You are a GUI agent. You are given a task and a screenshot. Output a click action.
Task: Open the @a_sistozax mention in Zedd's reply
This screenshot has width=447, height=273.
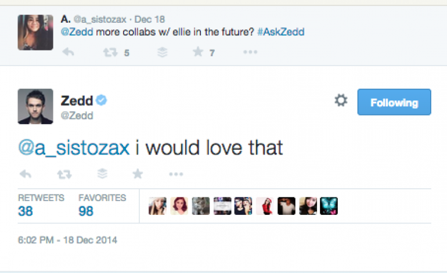click(74, 148)
